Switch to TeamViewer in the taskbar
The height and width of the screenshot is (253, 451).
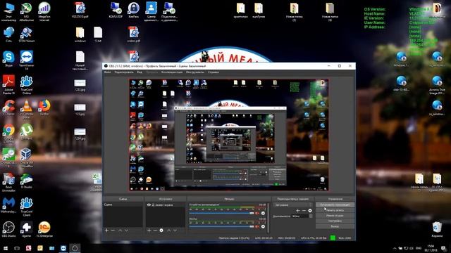coord(63,248)
